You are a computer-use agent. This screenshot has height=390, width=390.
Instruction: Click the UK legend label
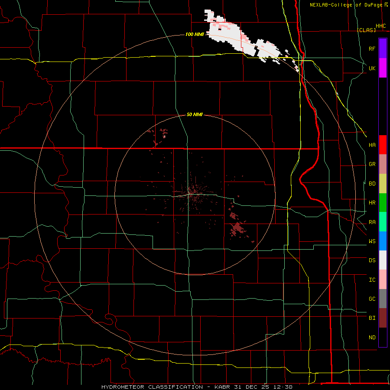coord(372,68)
